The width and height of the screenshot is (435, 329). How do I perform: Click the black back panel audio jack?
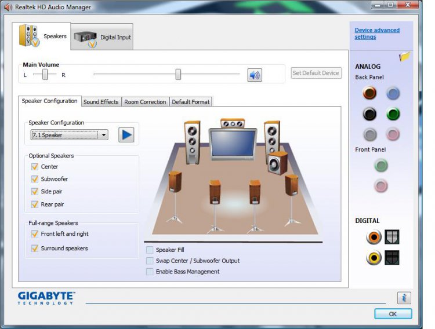369,114
